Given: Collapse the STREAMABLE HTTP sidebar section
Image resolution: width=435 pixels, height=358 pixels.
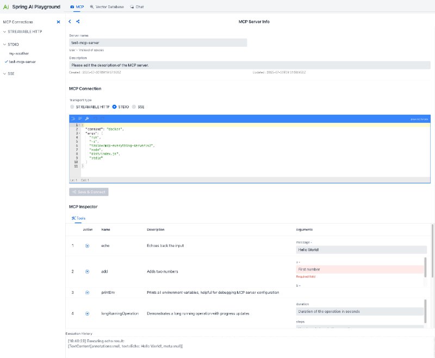Looking at the screenshot, I should click(x=4, y=32).
